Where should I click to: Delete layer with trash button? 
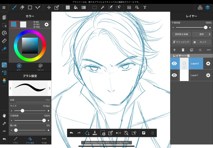(183, 50)
